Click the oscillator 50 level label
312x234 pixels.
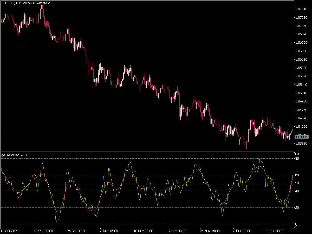point(297,183)
